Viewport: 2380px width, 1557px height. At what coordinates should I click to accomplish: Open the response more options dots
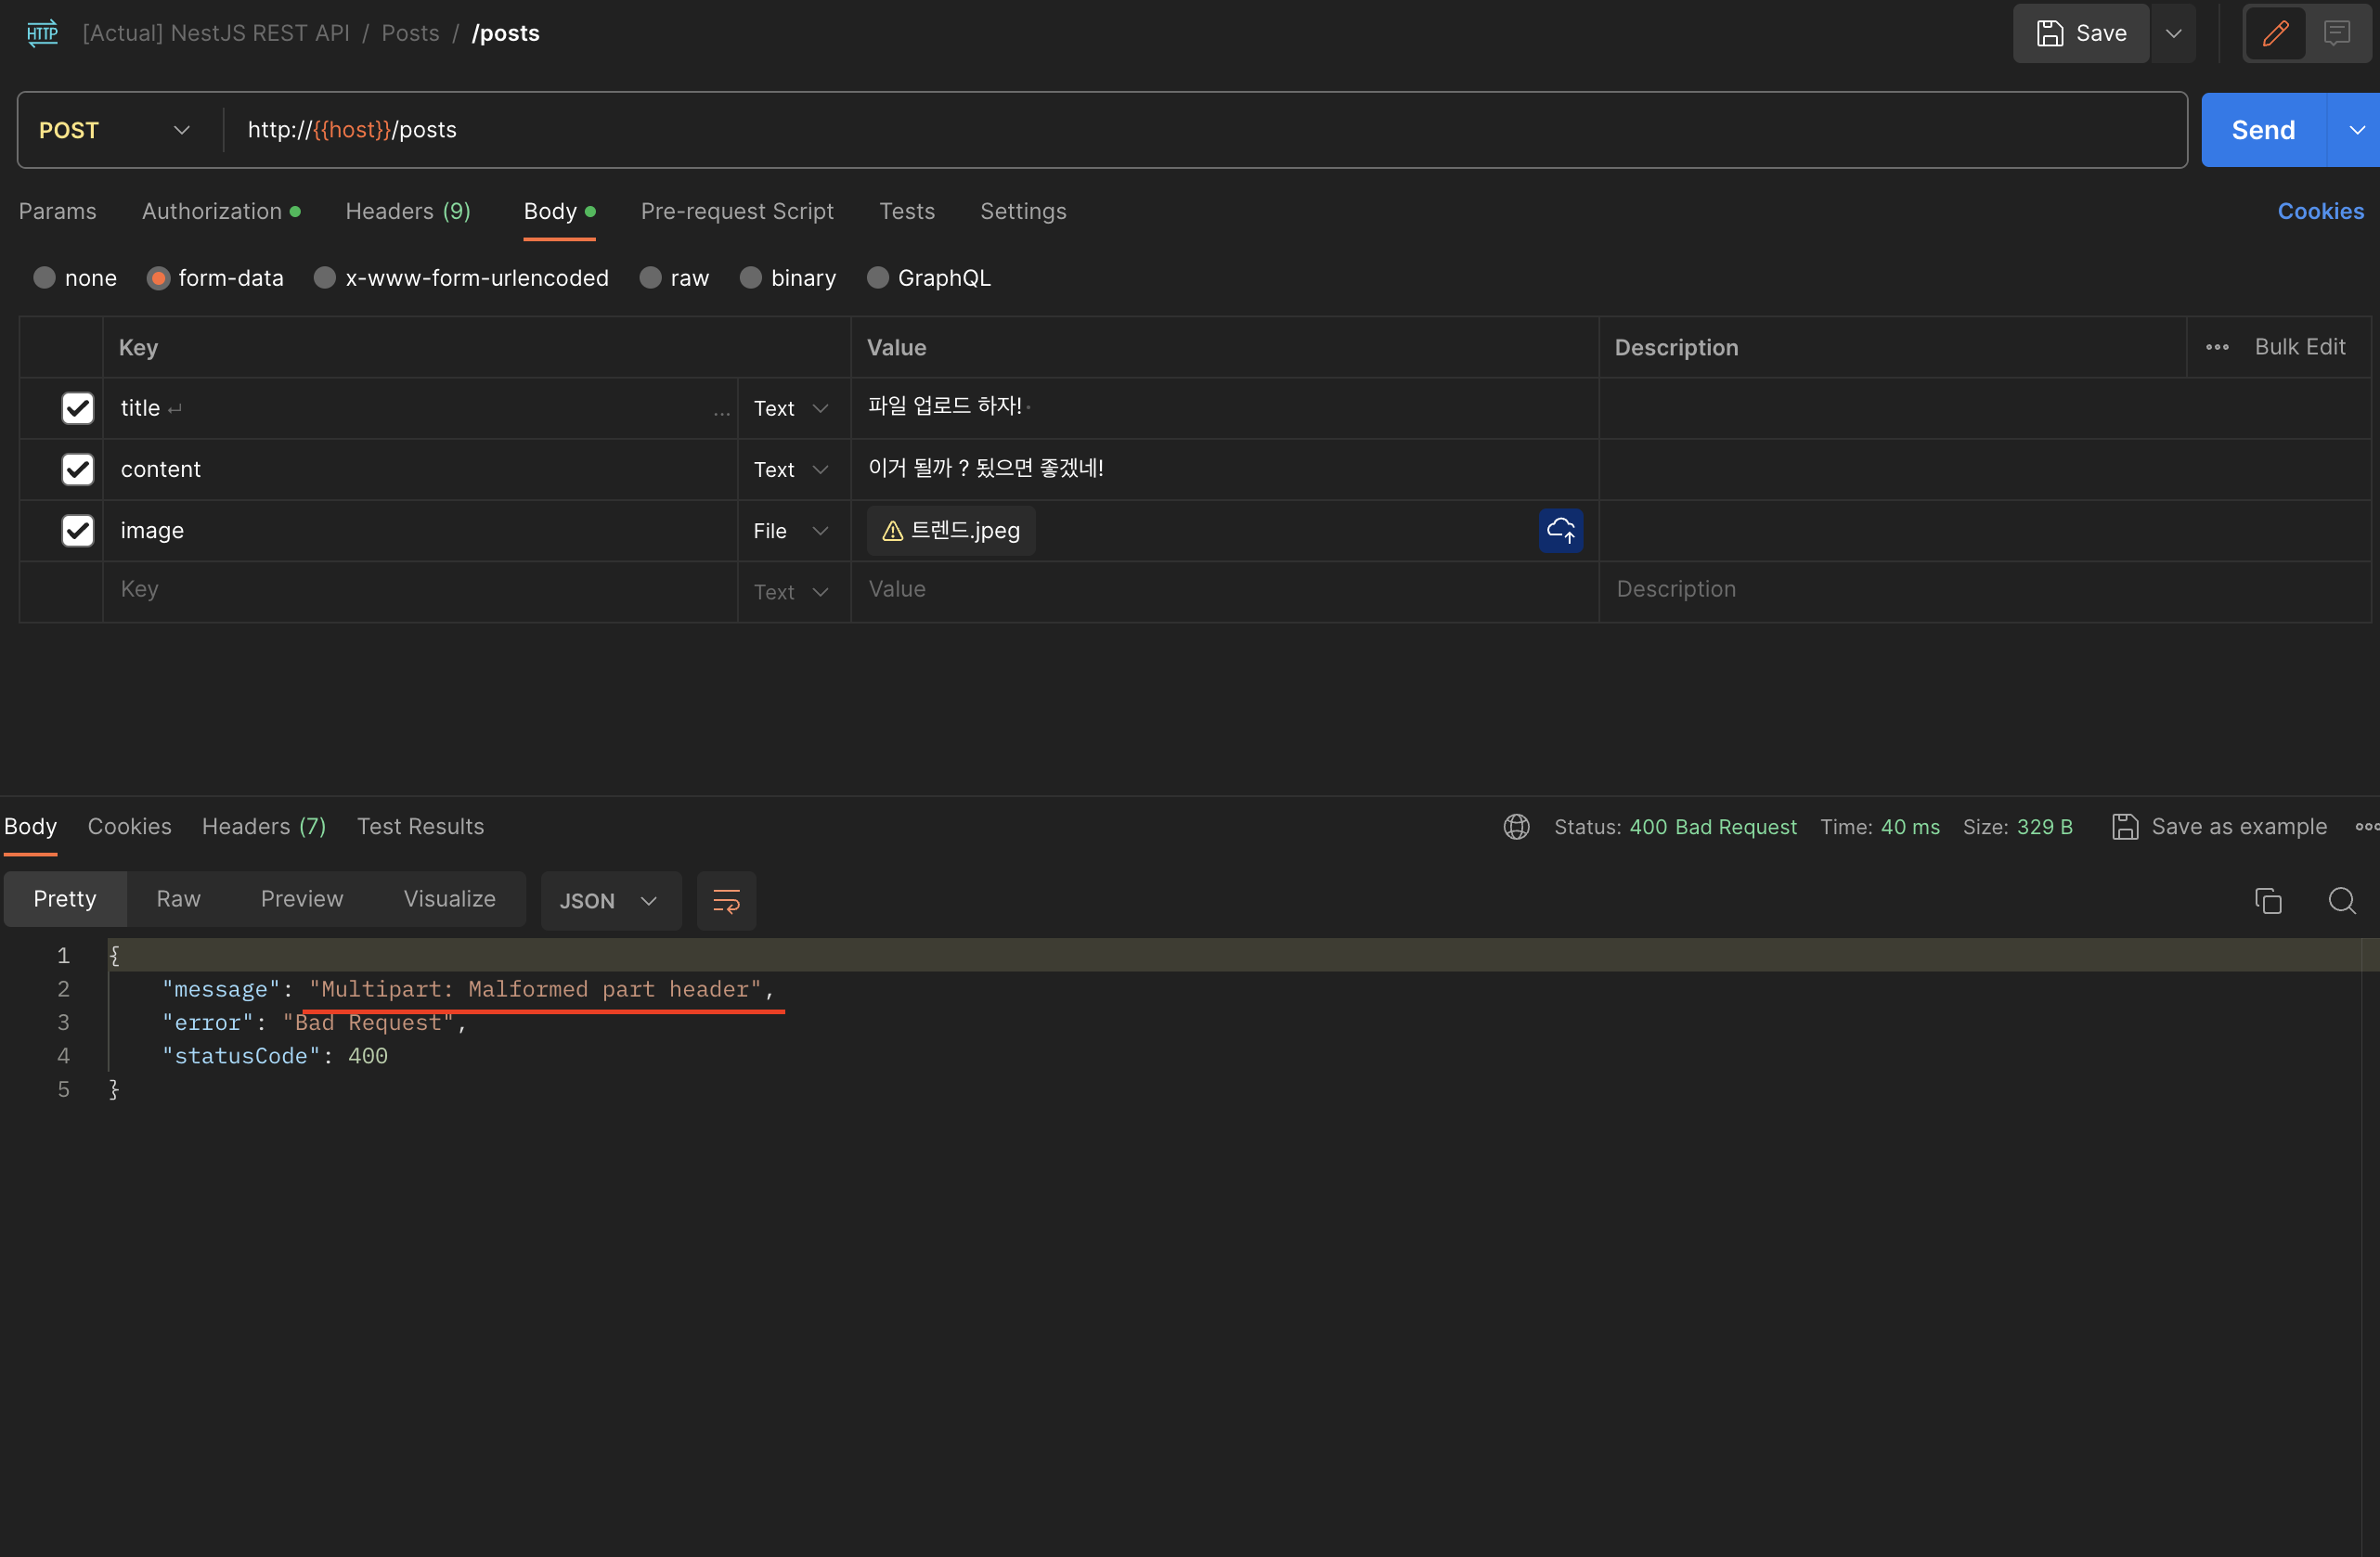[2367, 827]
